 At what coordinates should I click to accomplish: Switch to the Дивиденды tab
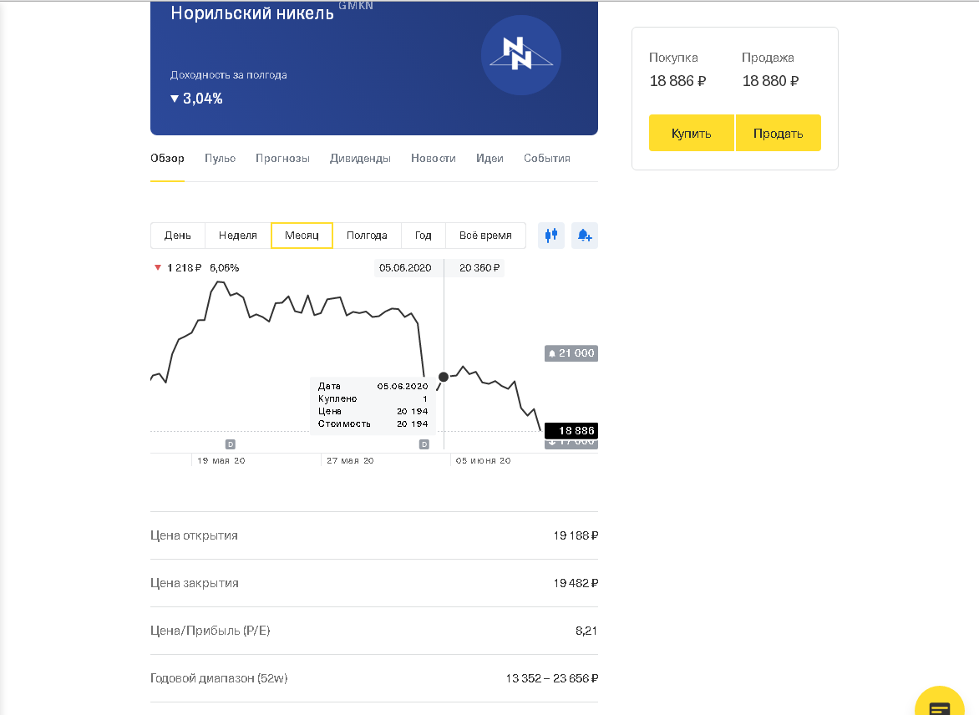click(x=360, y=159)
